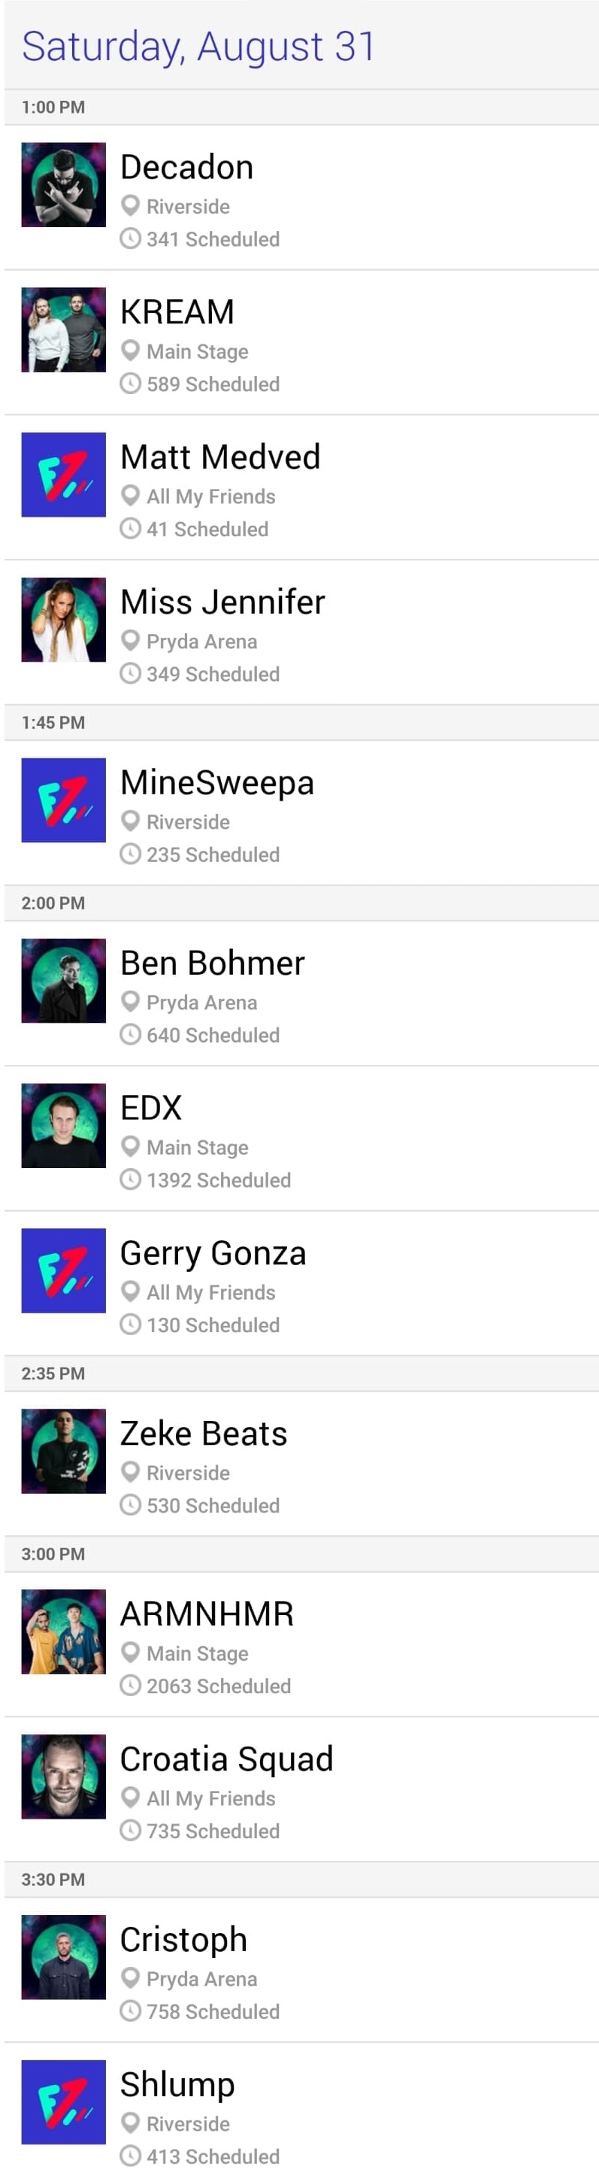Click the Saturday, August 31 header

(198, 46)
